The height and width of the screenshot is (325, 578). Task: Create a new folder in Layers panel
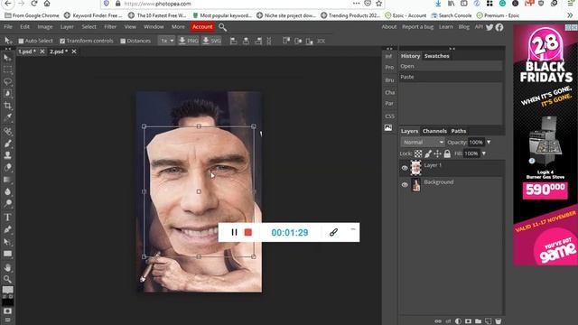478,321
